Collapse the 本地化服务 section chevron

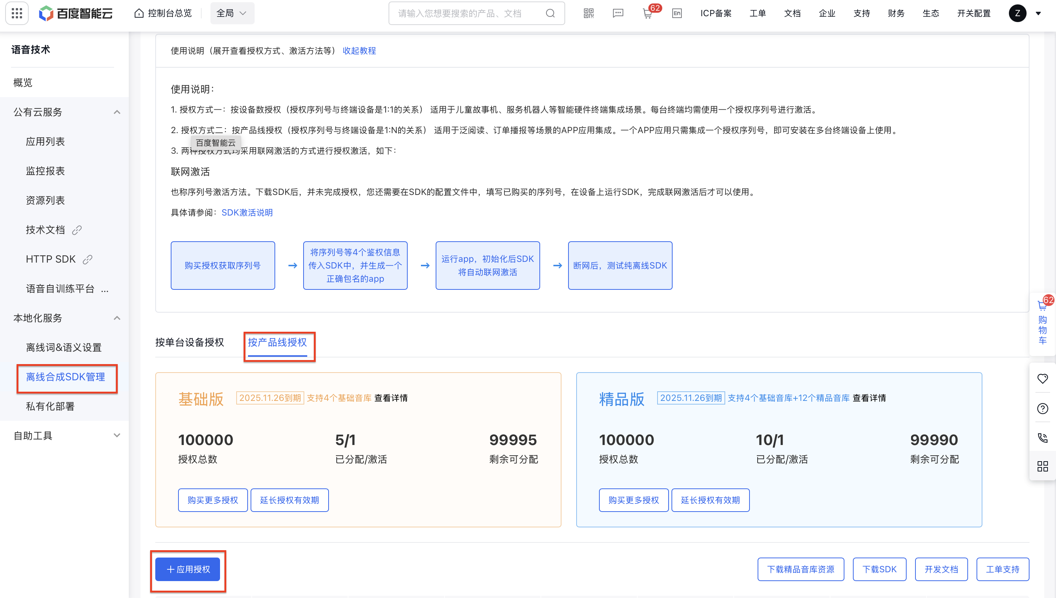[x=117, y=318]
